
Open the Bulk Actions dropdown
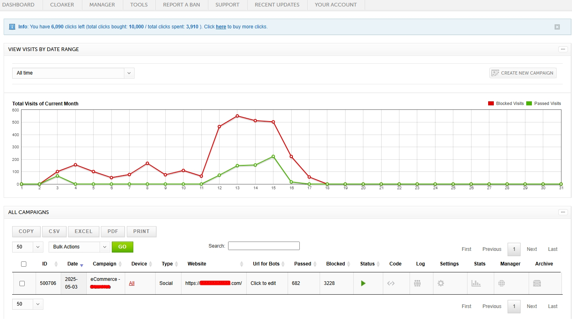pos(79,247)
